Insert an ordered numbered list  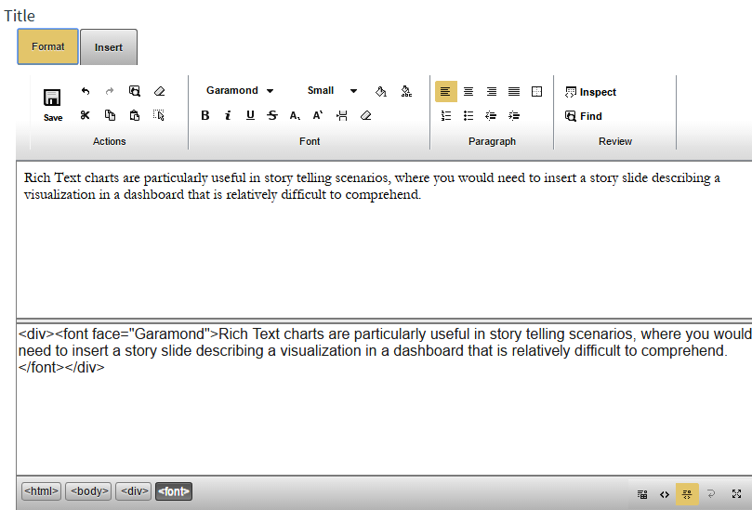coord(446,115)
